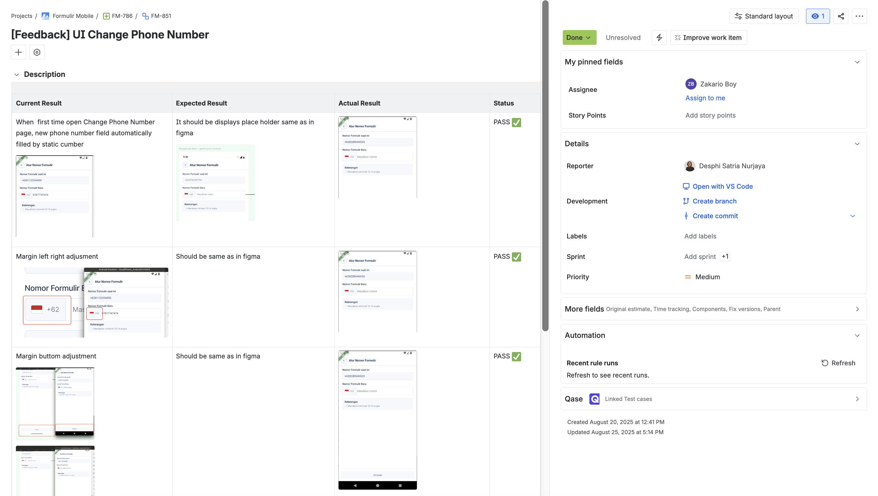
Task: Open the figma Expected Result screenshot
Action: pyautogui.click(x=215, y=183)
